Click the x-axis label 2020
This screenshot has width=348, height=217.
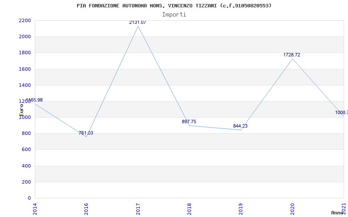(292, 209)
